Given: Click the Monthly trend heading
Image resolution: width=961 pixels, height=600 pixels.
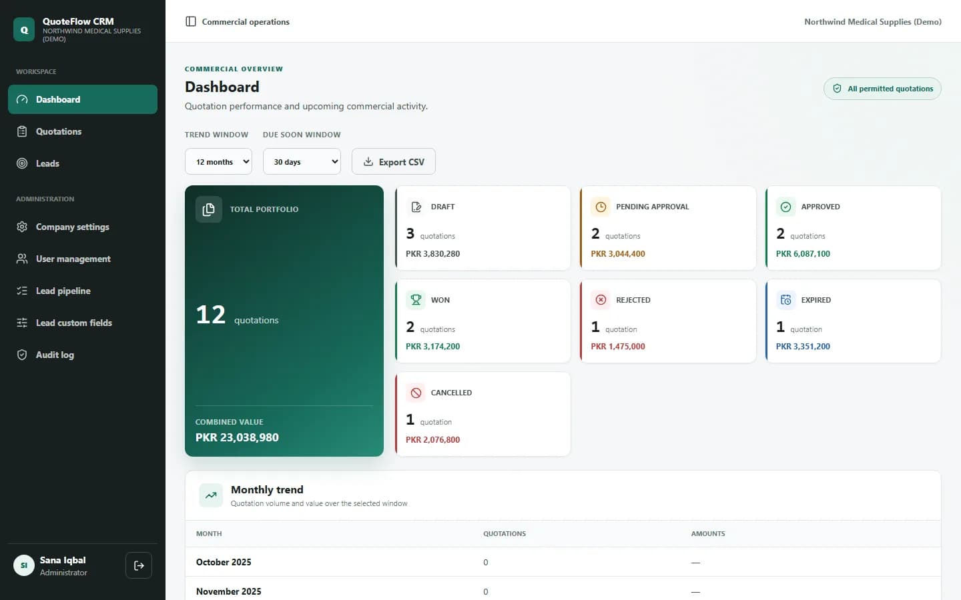Looking at the screenshot, I should pyautogui.click(x=267, y=489).
